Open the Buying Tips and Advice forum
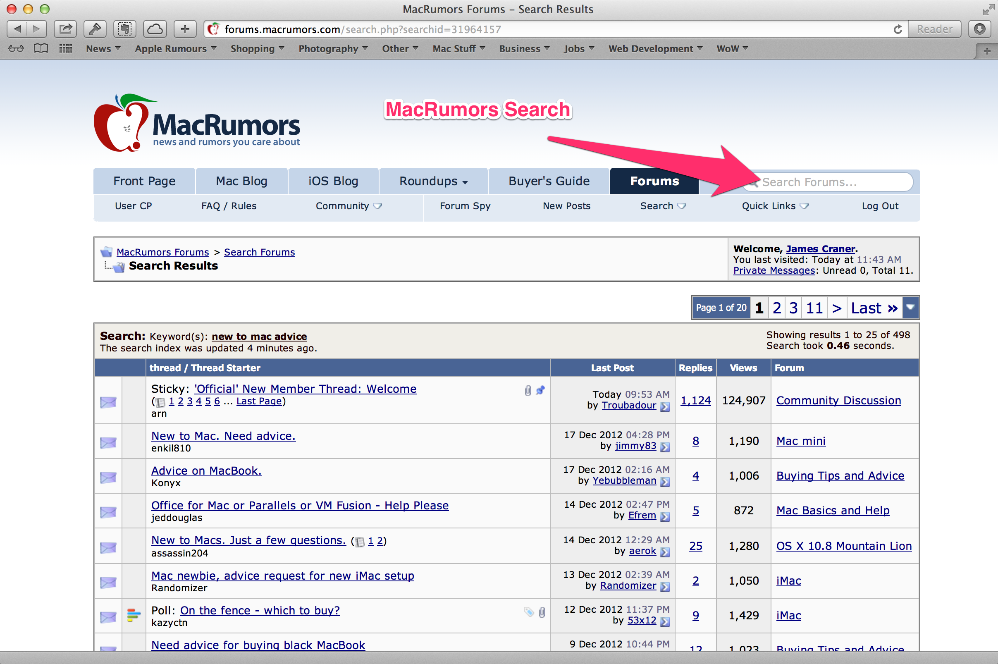 pos(840,476)
